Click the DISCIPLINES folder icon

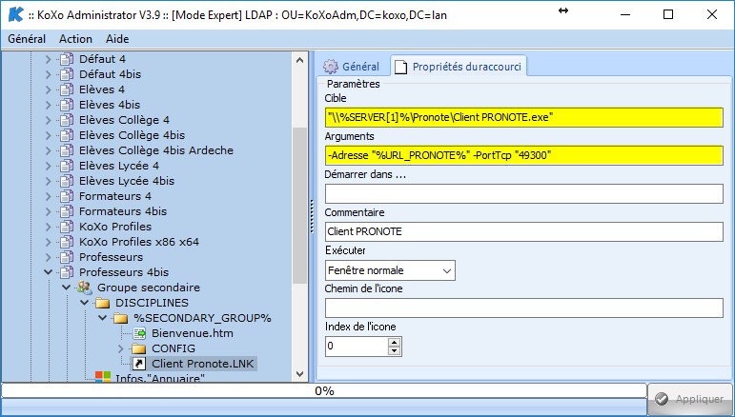click(103, 303)
